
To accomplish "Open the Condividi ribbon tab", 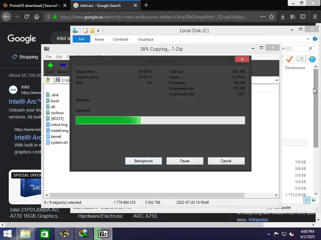I will click(x=121, y=39).
